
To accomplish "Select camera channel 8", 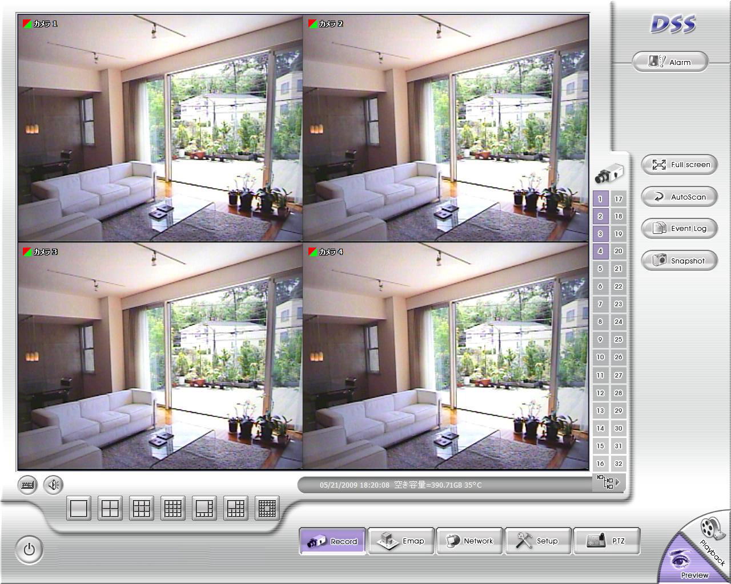I will click(x=600, y=322).
